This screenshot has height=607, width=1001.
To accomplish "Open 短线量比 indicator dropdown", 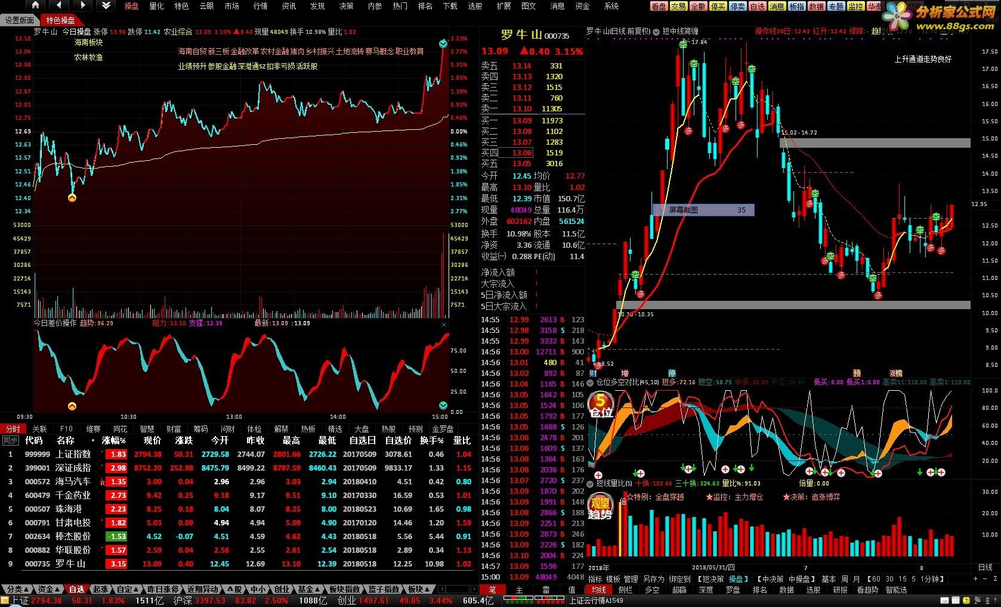I will click(x=591, y=483).
